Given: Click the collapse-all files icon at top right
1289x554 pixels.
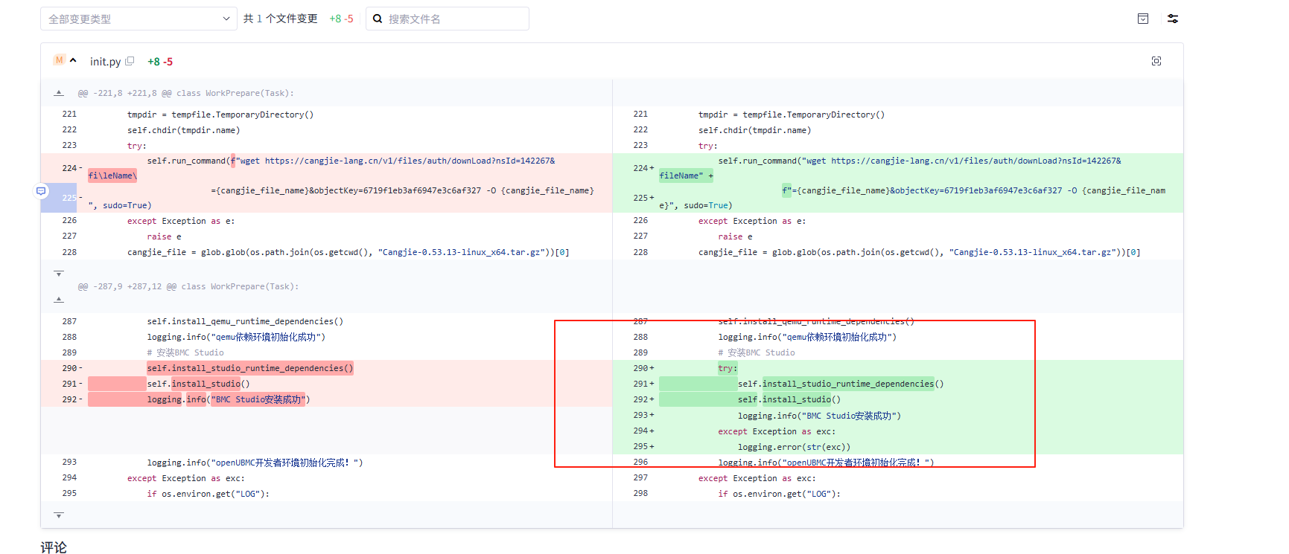Looking at the screenshot, I should (1143, 19).
